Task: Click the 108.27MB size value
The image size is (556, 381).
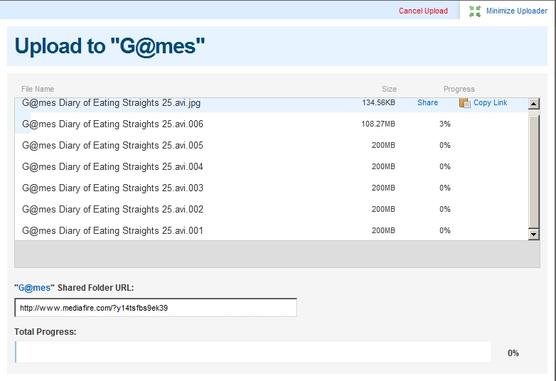Action: [x=378, y=124]
